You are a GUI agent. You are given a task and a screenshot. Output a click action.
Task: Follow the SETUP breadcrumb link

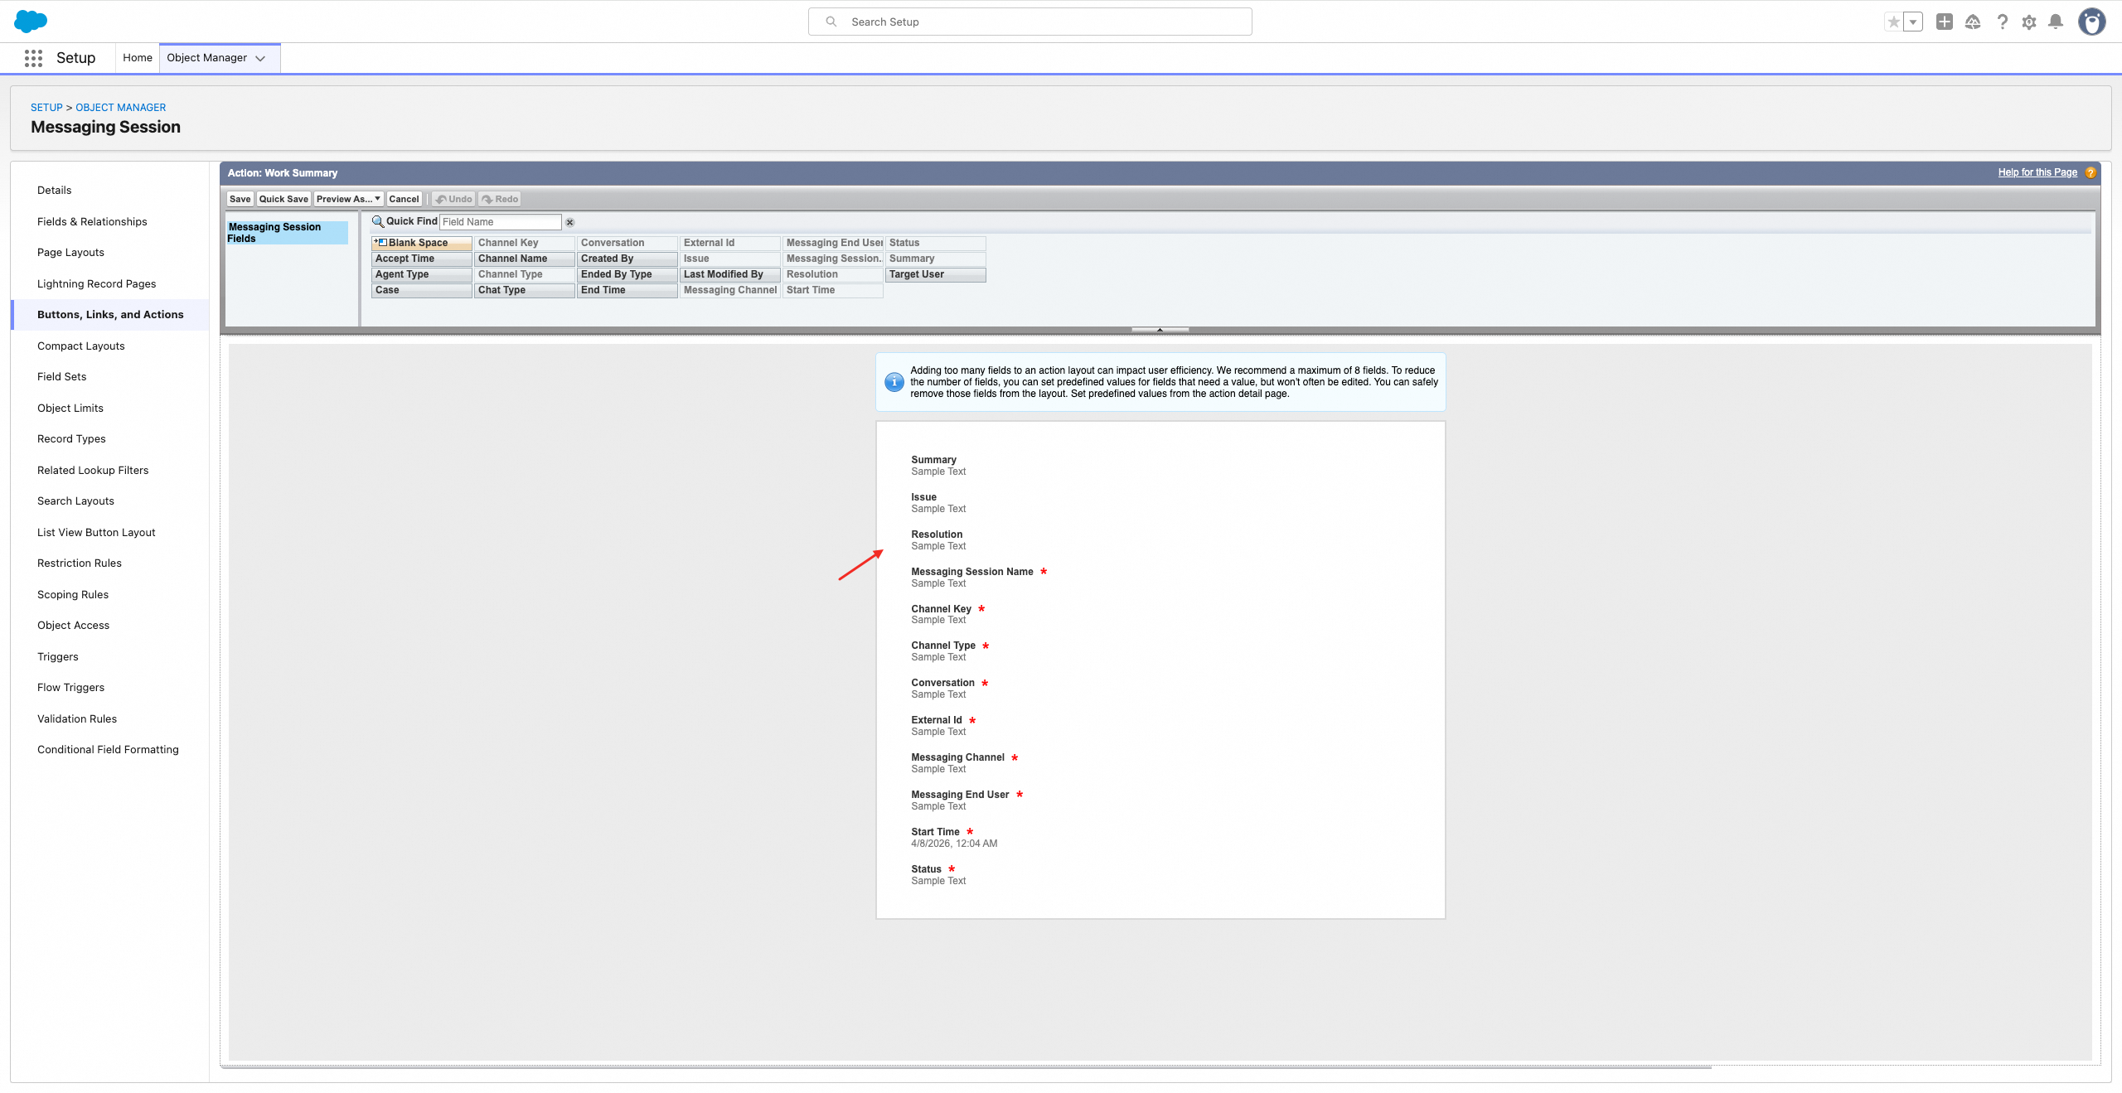(46, 108)
